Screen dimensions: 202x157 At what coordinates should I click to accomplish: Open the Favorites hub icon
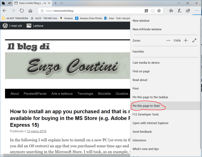[x=171, y=10]
